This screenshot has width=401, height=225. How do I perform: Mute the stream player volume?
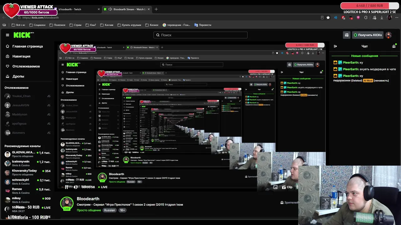(76, 187)
